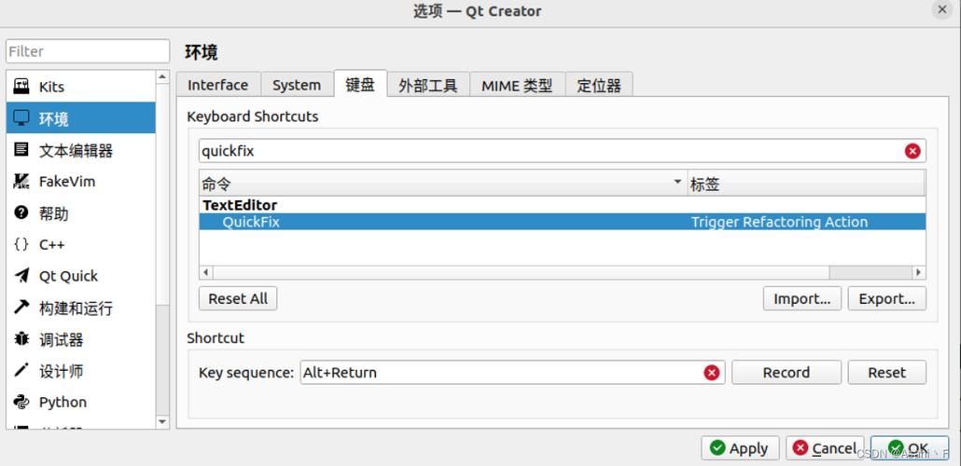Click the 命令 column header

pyautogui.click(x=443, y=183)
